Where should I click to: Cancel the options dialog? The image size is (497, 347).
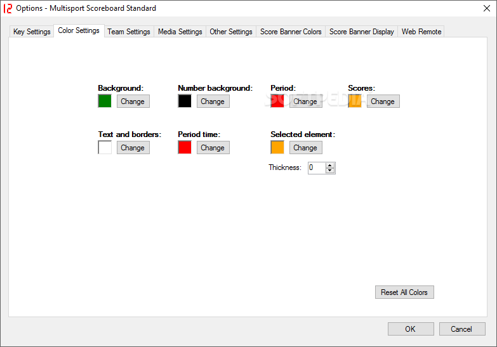462,329
